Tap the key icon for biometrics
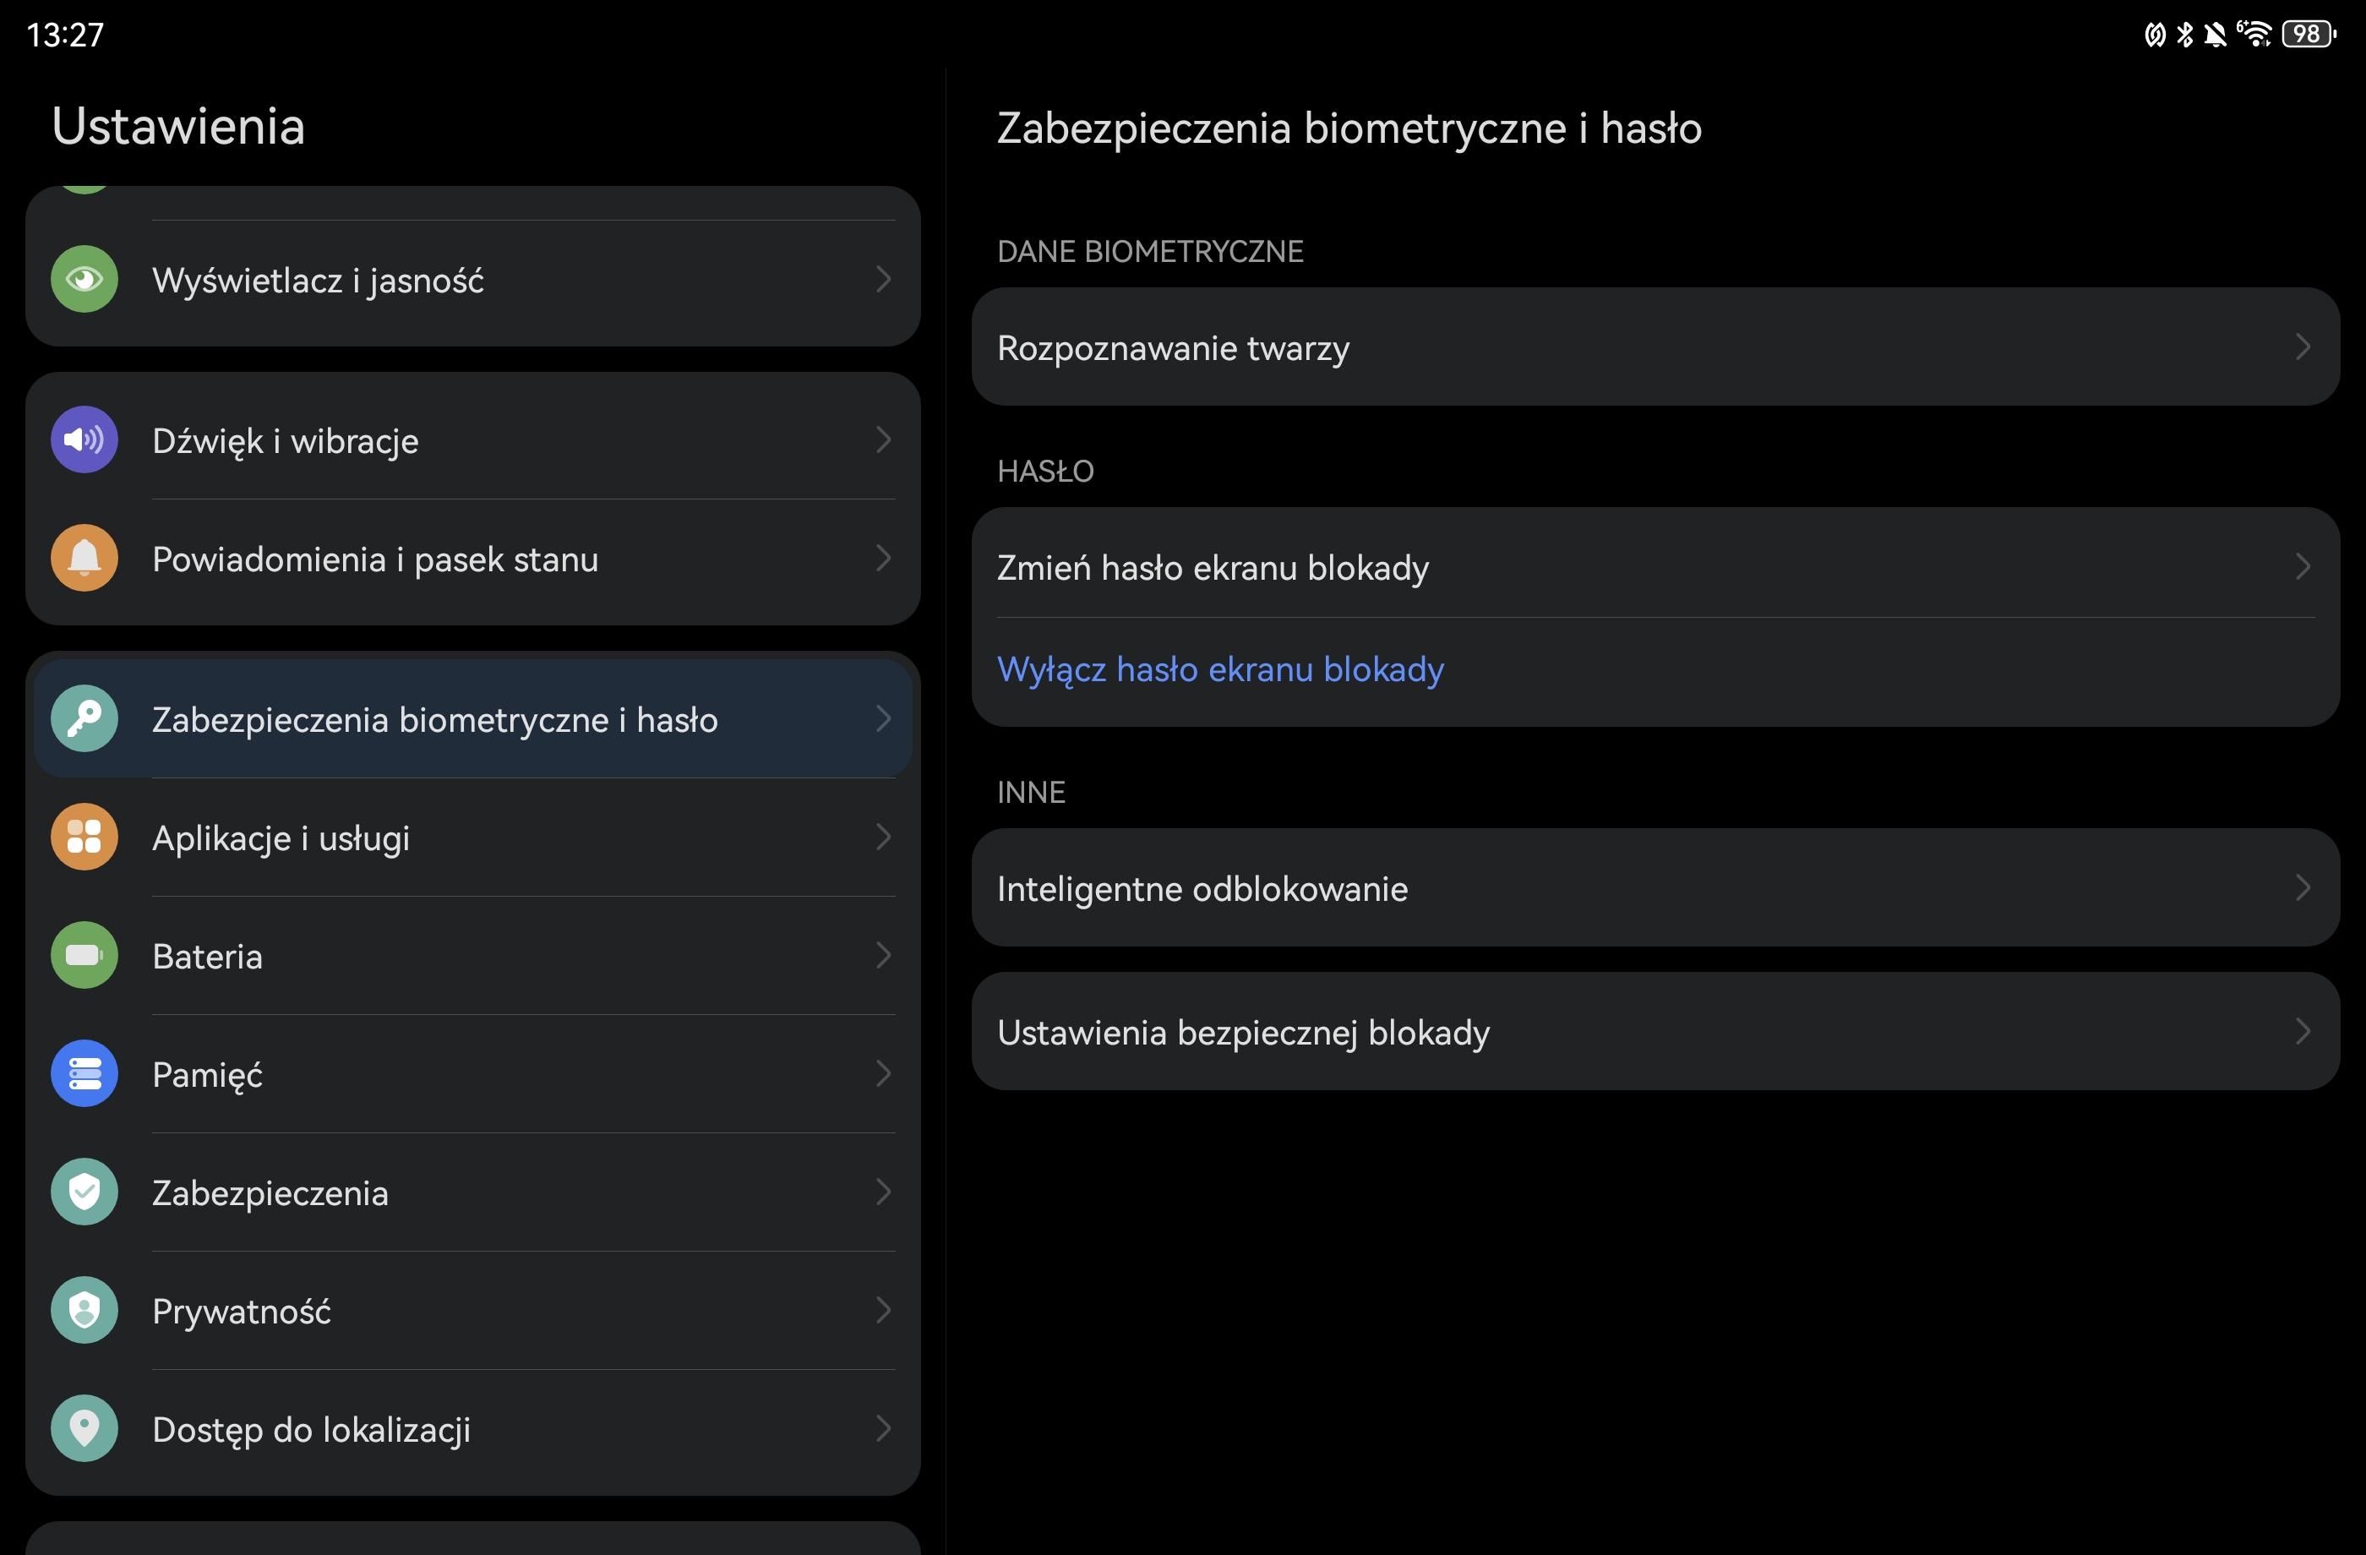Image resolution: width=2366 pixels, height=1555 pixels. coord(84,719)
